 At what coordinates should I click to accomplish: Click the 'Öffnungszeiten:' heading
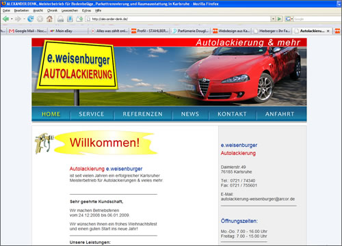(x=239, y=221)
